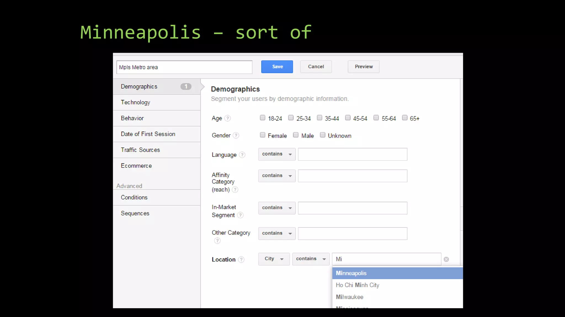Screen dimensions: 565x317
Task: Check the 18-24 age checkbox
Action: (262, 118)
